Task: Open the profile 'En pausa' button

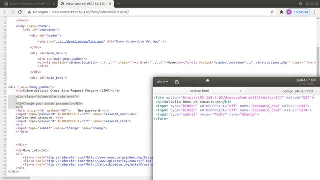Action: [x=298, y=12]
